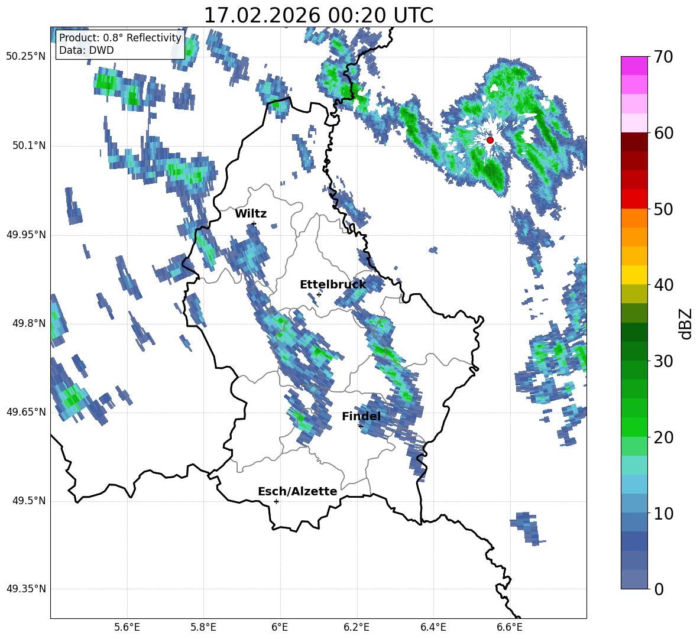Click the colorbar tick label 40
This screenshot has height=639, width=700.
663,285
